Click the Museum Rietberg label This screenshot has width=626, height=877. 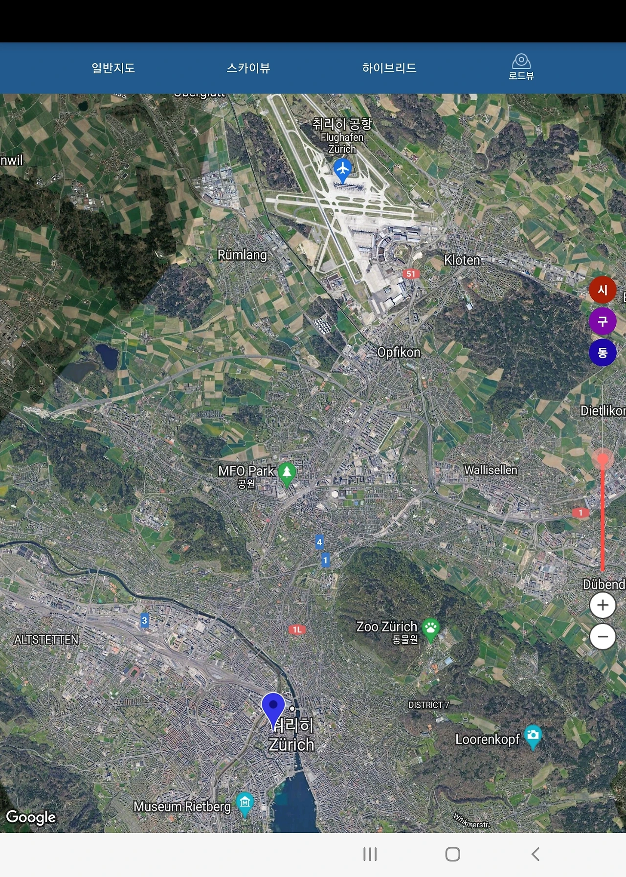tap(182, 807)
